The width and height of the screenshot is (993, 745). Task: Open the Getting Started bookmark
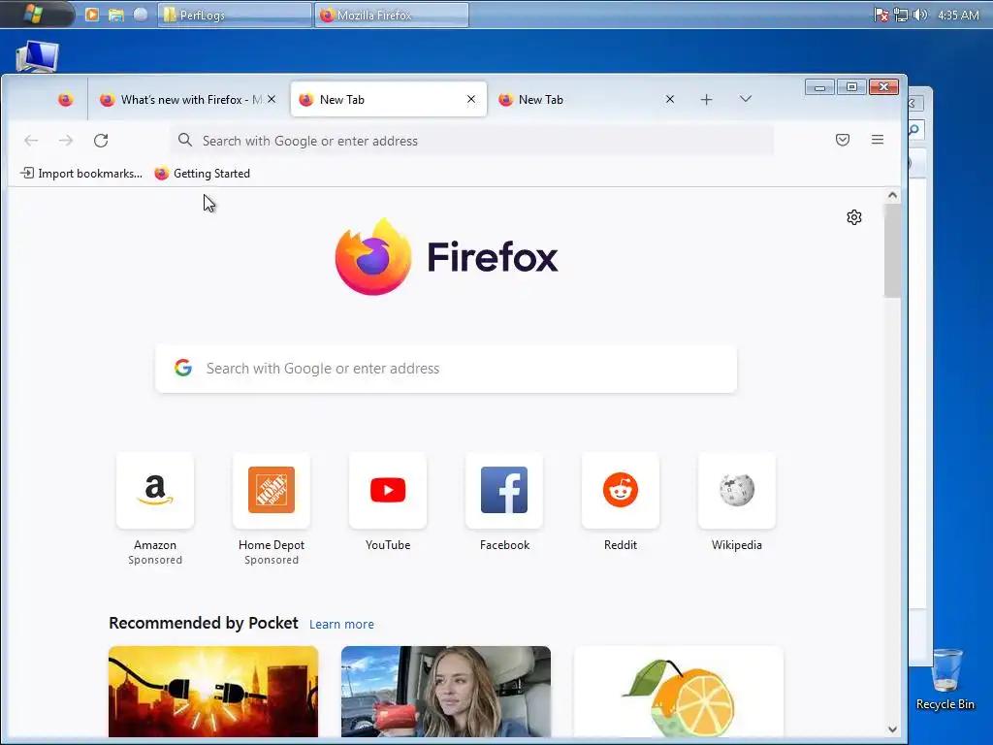[x=203, y=173]
